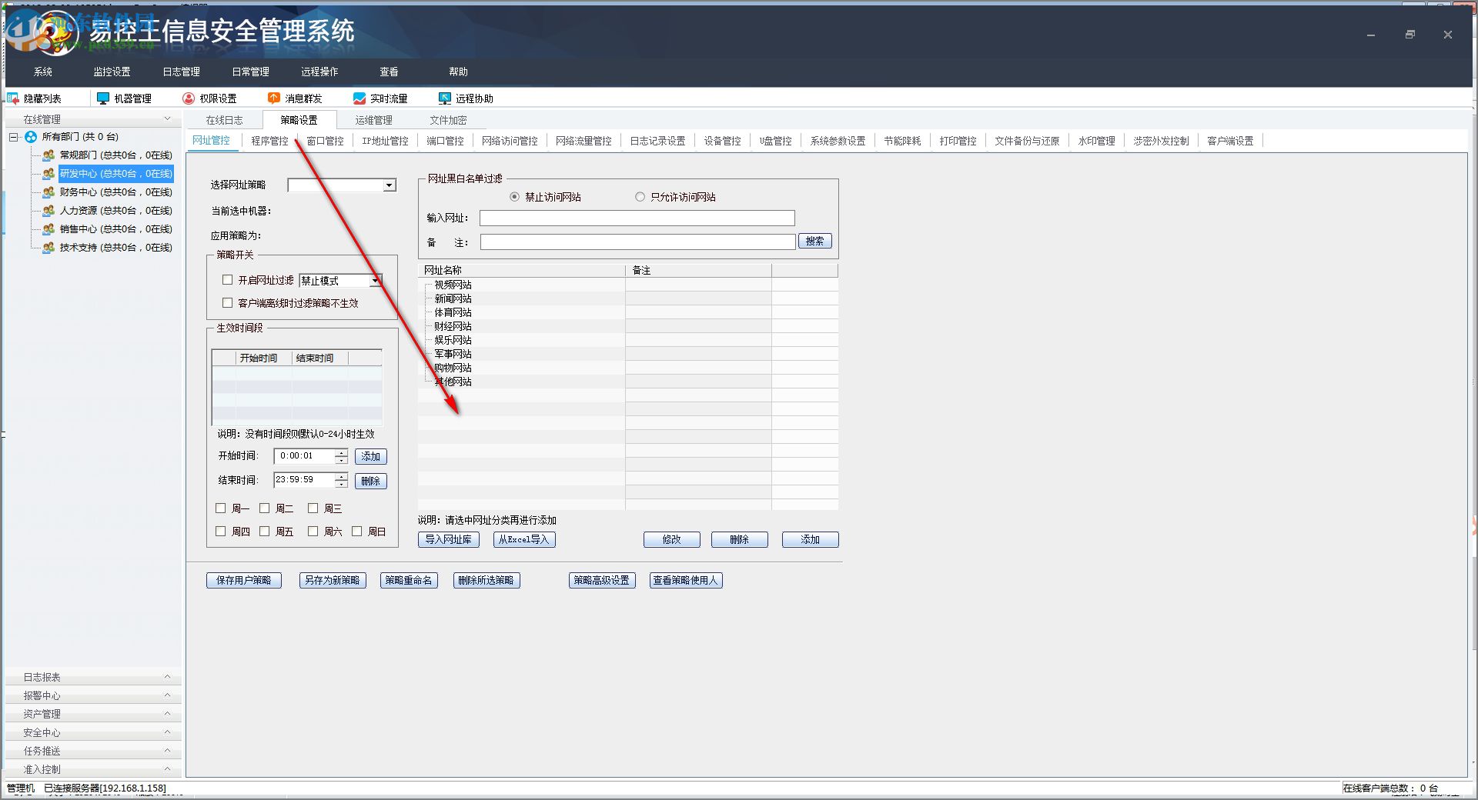Increase the 开始时间 spinner value
1478x800 pixels.
[341, 452]
